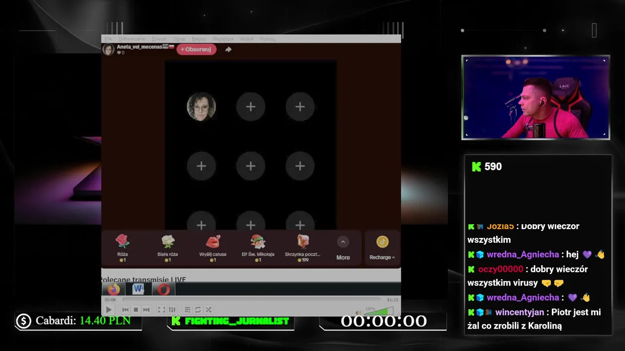Click the 00:00:00 timer display
The height and width of the screenshot is (351, 625).
(x=383, y=321)
